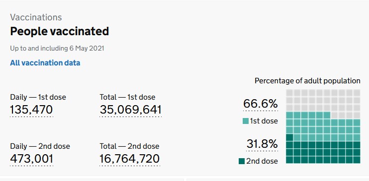The width and height of the screenshot is (369, 181).
Task: Click the total 2nd dose figure 16,764,720
Action: (130, 159)
